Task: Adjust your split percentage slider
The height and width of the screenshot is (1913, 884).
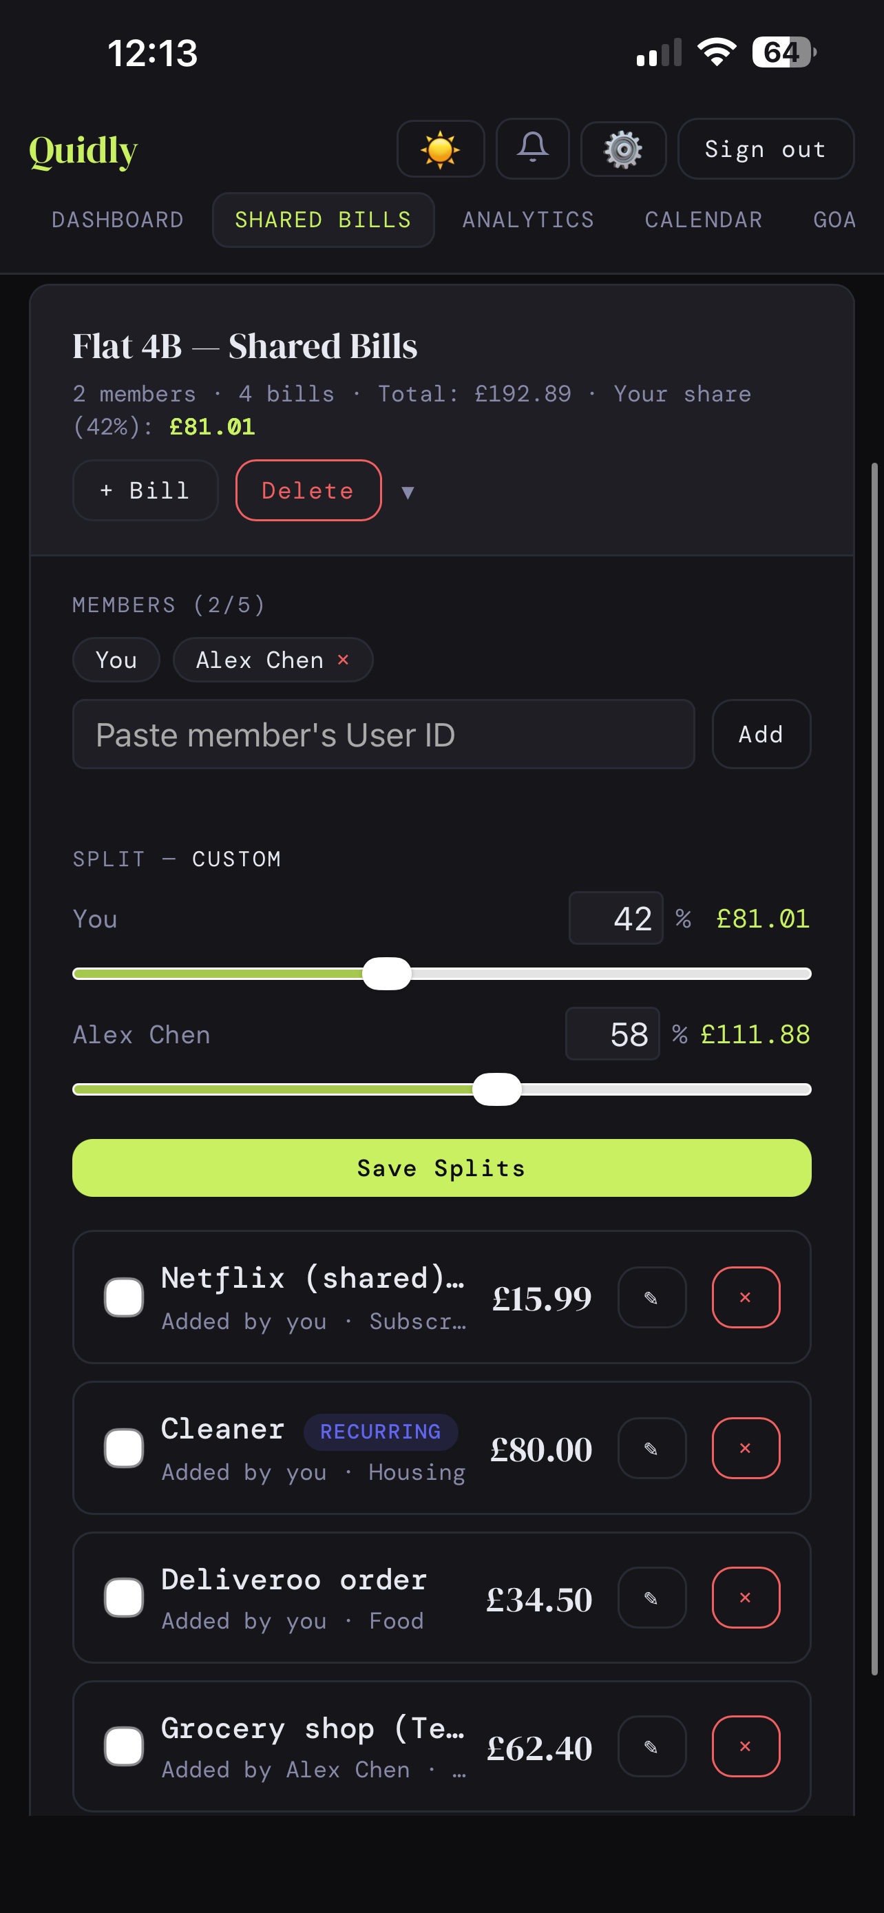Action: point(386,973)
